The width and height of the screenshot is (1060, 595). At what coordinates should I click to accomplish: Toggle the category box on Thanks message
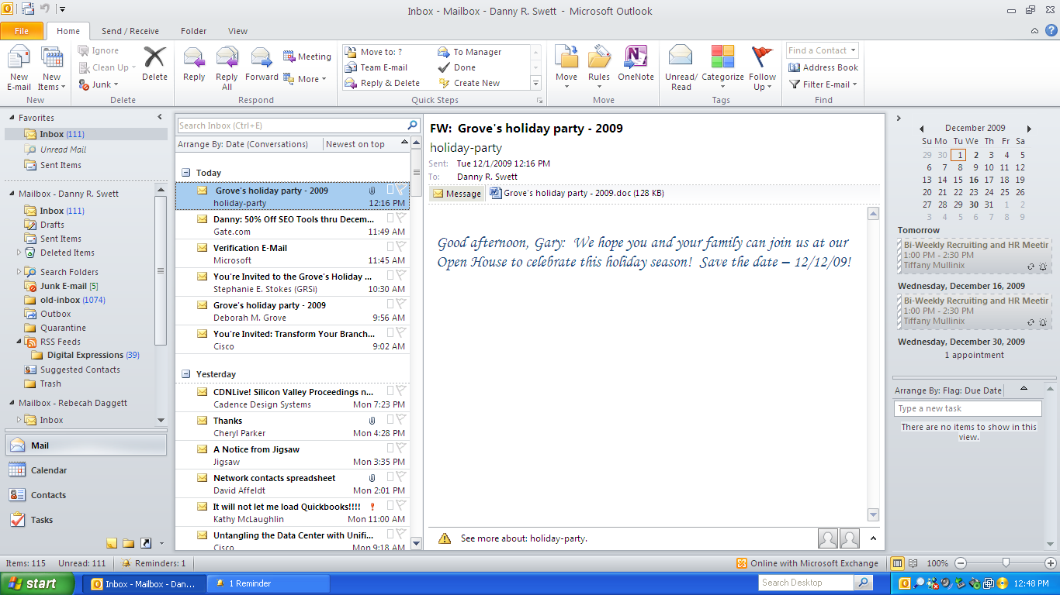coord(390,420)
